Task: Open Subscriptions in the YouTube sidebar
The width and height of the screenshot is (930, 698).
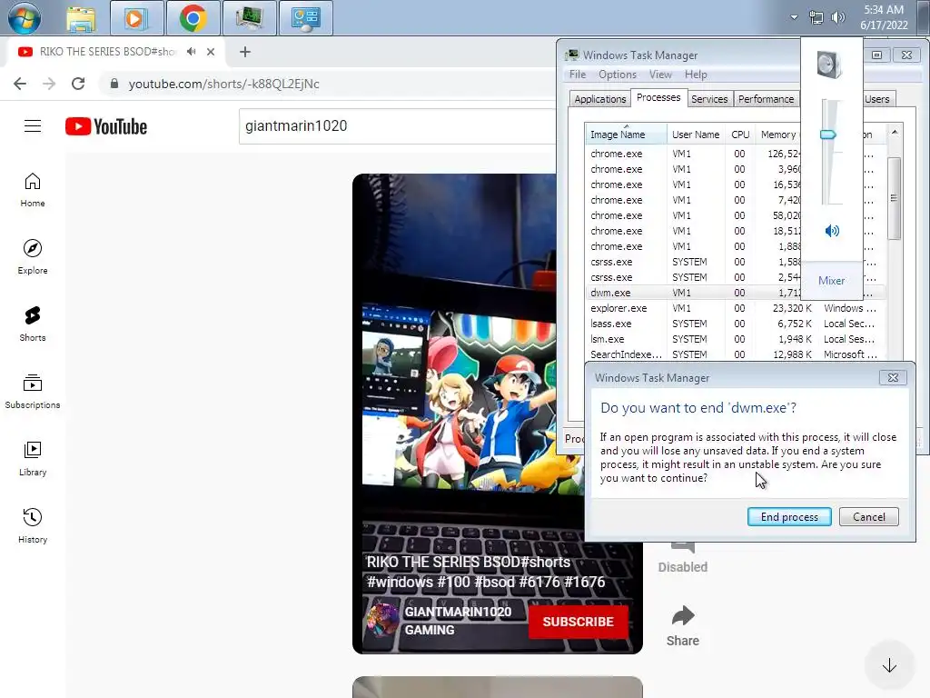Action: pyautogui.click(x=33, y=391)
